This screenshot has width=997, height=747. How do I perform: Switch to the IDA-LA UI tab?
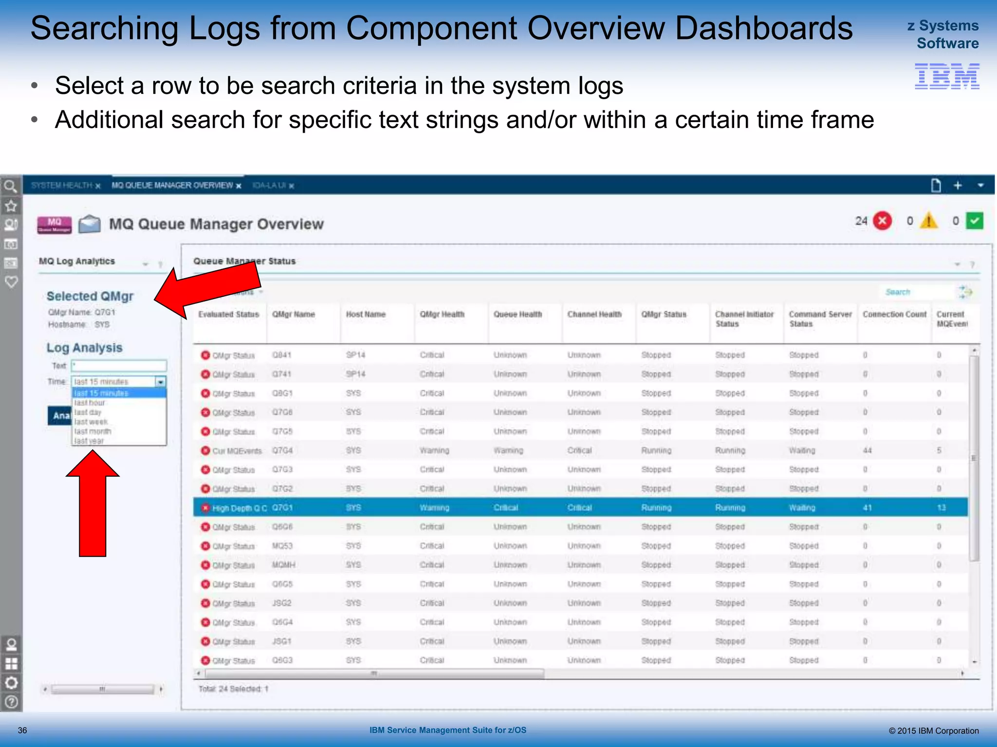[269, 185]
